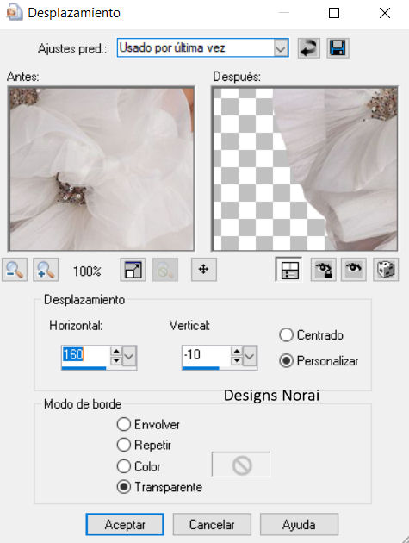Zoom out with the minus magnifier icon

pos(15,270)
